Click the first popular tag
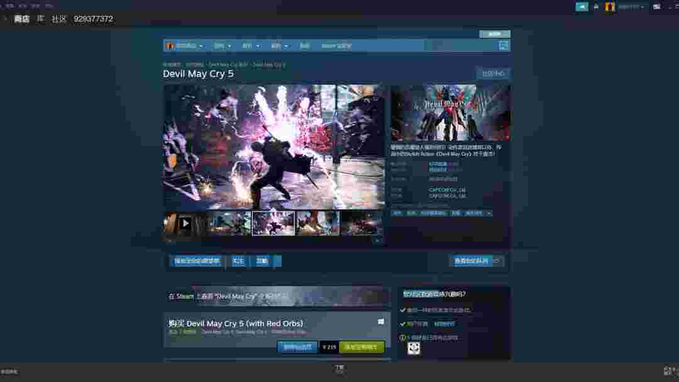Viewport: 679px width, 382px height. click(x=397, y=213)
